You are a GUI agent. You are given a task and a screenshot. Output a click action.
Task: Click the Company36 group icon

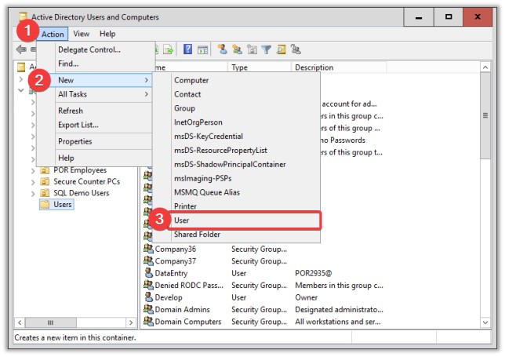coord(148,249)
